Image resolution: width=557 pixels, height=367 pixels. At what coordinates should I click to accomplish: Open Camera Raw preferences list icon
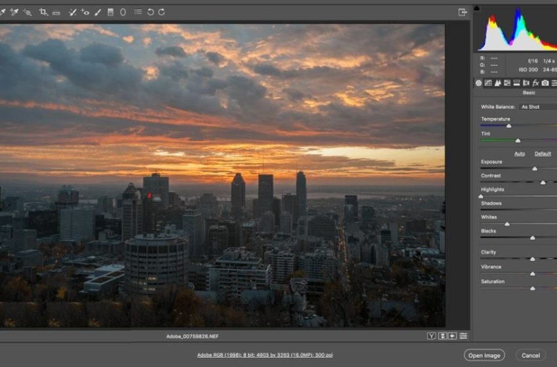pos(138,12)
